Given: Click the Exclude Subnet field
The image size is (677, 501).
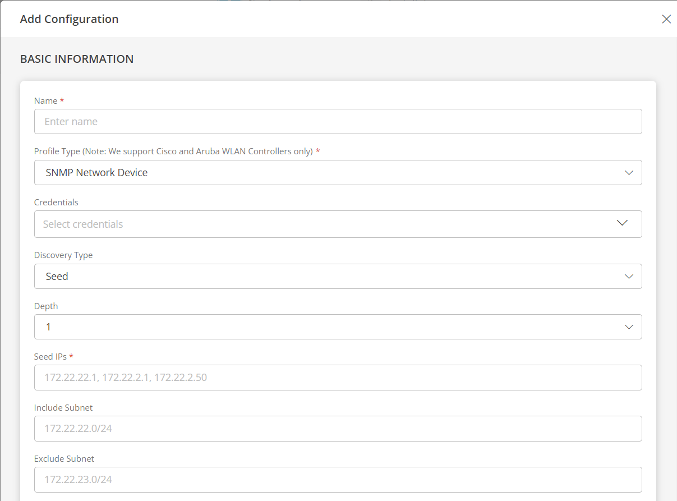Looking at the screenshot, I should 337,479.
